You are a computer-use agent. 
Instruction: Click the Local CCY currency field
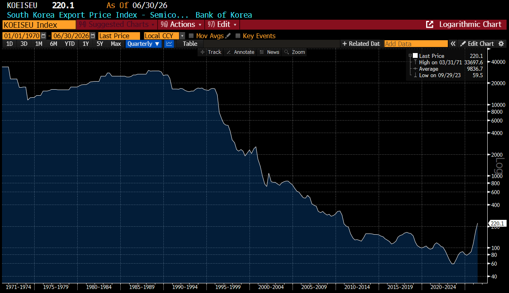coord(162,36)
